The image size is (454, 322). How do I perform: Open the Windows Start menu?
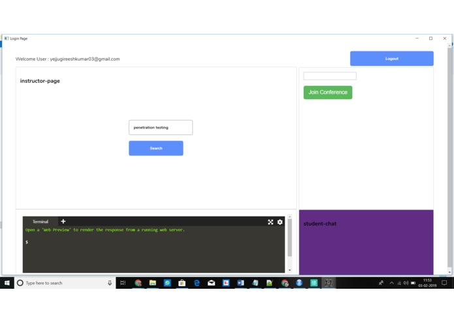tap(7, 283)
